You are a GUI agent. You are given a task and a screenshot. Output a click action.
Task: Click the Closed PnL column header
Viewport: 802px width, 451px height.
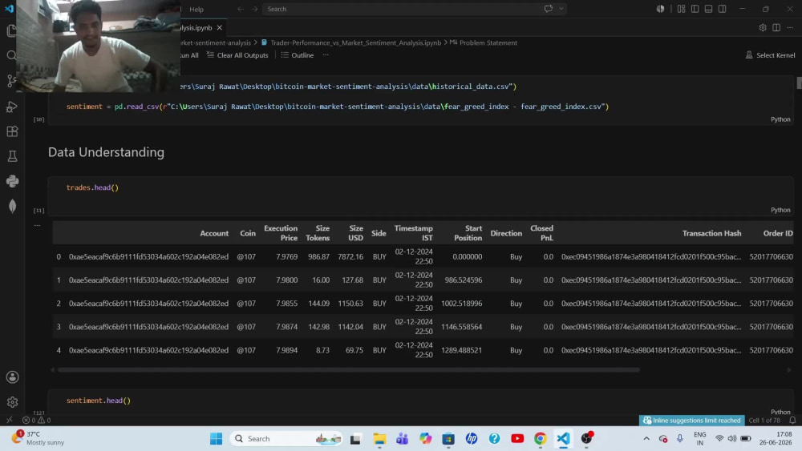click(541, 233)
